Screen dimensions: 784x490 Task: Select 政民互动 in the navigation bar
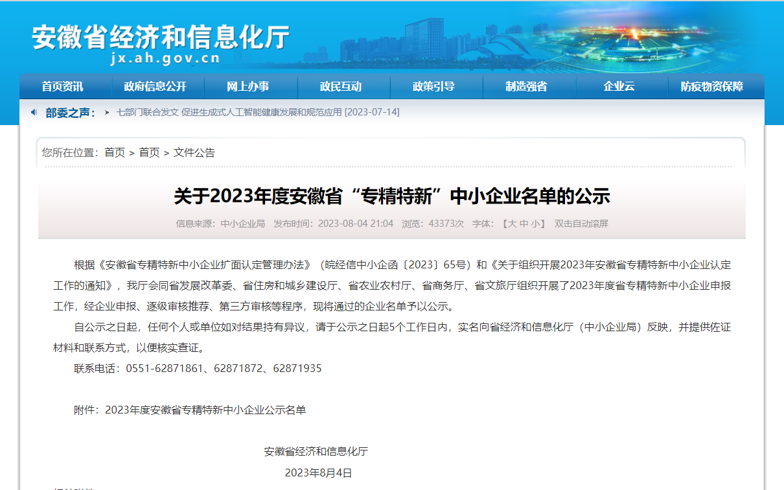340,87
